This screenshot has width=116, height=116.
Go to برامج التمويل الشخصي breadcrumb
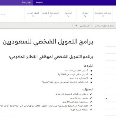(104, 26)
